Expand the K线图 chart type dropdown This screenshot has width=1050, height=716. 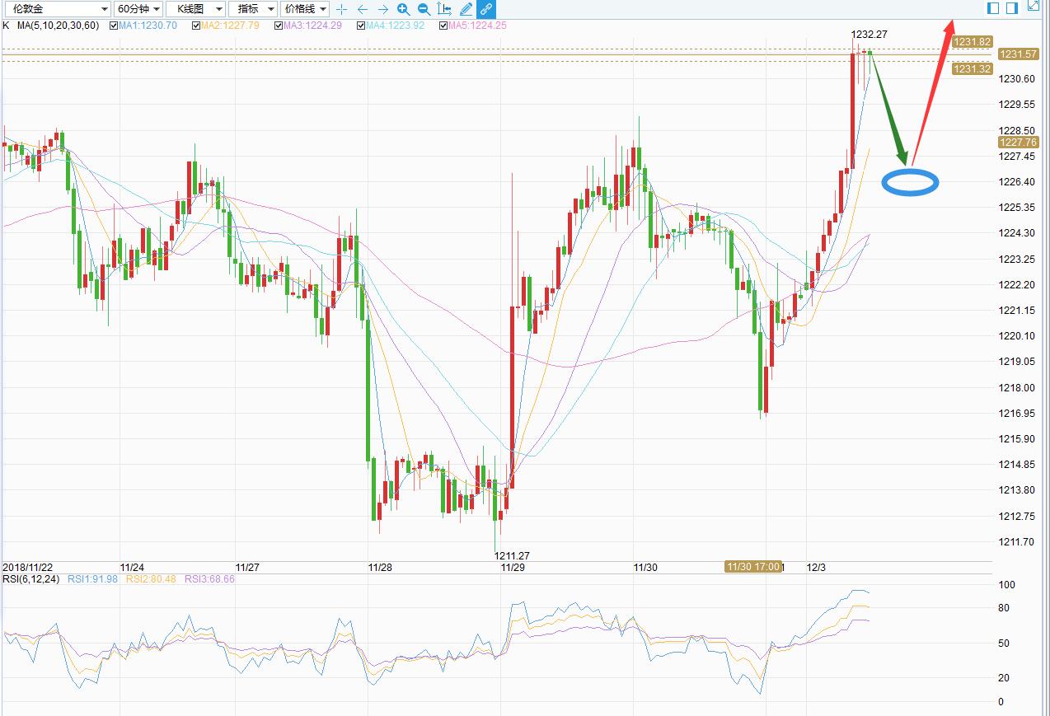(x=195, y=9)
